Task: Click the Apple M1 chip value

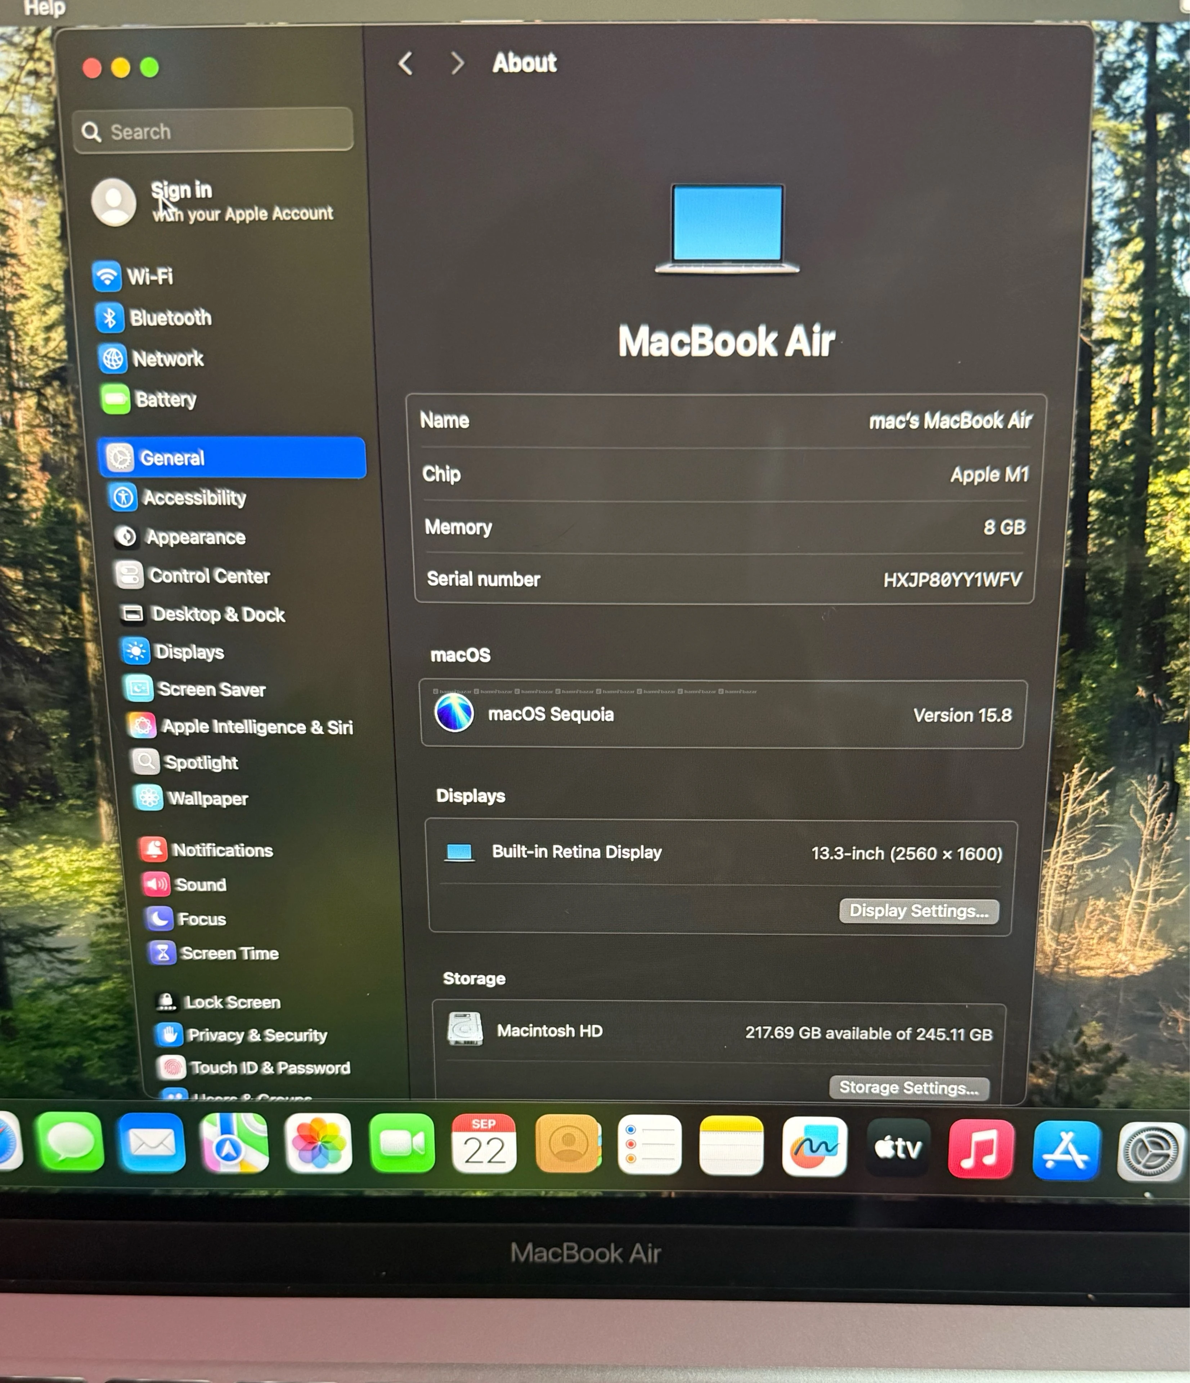Action: (x=990, y=475)
